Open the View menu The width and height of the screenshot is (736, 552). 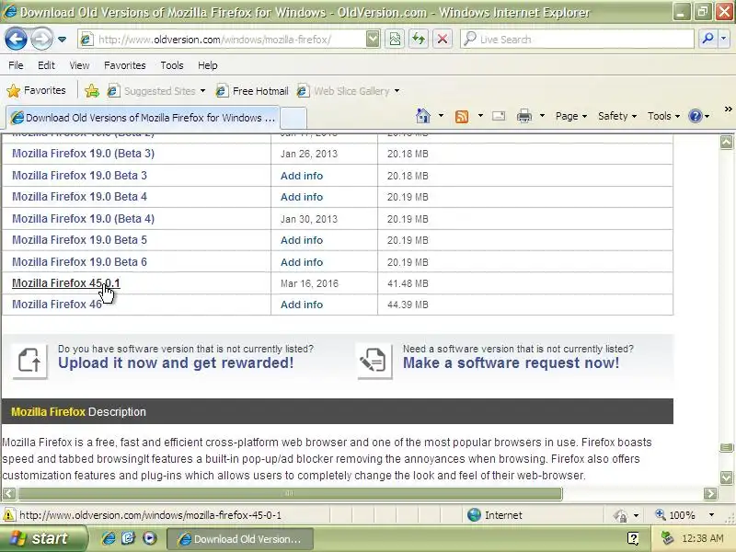pyautogui.click(x=79, y=65)
